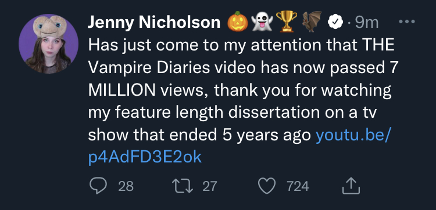Image resolution: width=436 pixels, height=210 pixels.
Task: Click the retweet count 27
Action: pos(210,186)
